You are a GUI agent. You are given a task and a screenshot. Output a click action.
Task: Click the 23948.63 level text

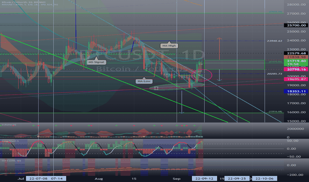point(275,41)
